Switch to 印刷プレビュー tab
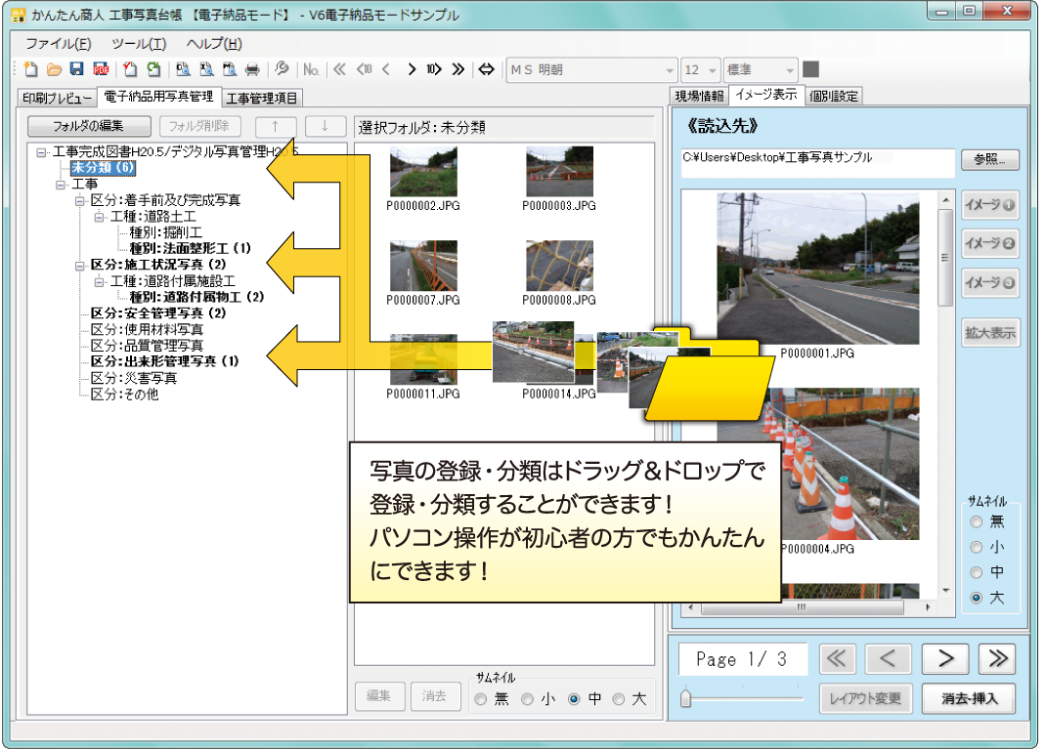Viewport: 1046px width, 749px height. pyautogui.click(x=57, y=98)
